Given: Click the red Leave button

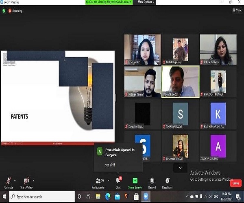Looking at the screenshot, I should point(235,183).
